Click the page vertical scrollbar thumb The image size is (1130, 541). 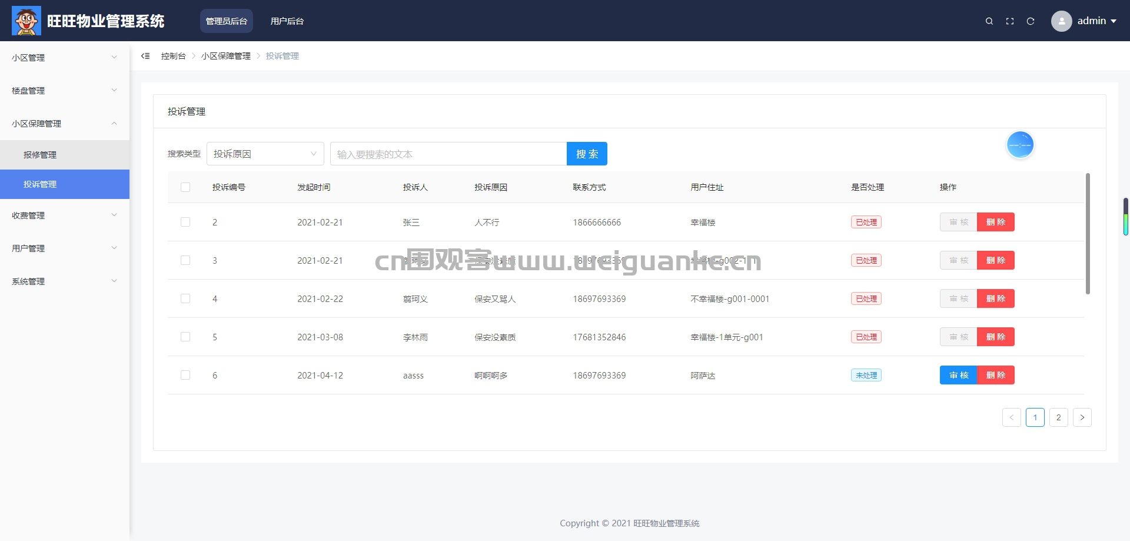1125,217
